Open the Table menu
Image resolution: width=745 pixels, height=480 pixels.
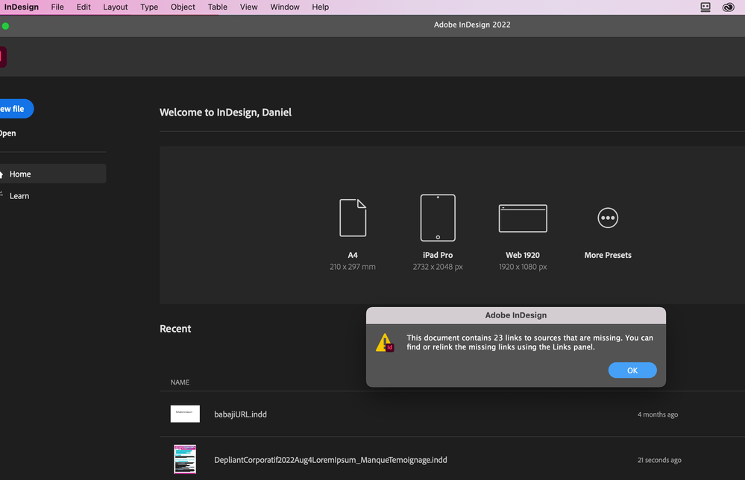[x=217, y=7]
